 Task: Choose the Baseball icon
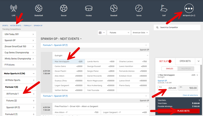[x=114, y=8]
